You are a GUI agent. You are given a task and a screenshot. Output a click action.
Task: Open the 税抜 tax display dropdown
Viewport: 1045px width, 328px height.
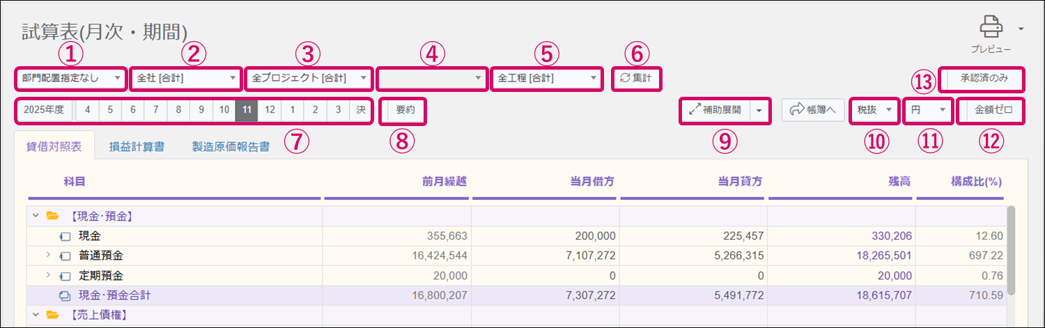(873, 110)
